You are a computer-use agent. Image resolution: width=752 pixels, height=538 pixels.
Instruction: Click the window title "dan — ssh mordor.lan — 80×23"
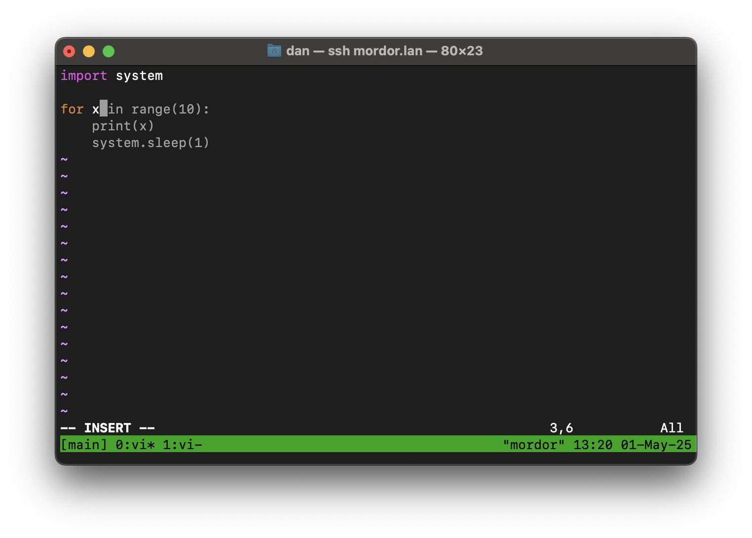(384, 51)
